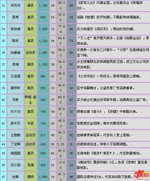The height and width of the screenshot is (181, 150).
Task: Click rank number 36
Action: 4,53
